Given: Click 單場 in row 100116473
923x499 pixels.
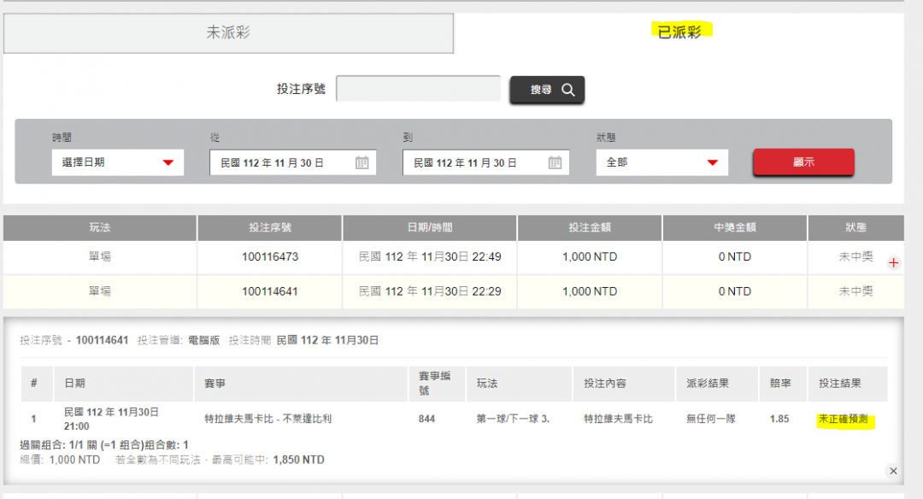Looking at the screenshot, I should (x=99, y=257).
